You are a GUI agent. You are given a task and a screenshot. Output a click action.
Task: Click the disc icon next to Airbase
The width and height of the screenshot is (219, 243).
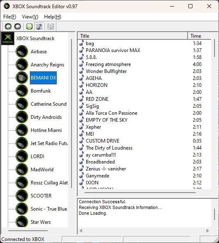click(x=22, y=52)
